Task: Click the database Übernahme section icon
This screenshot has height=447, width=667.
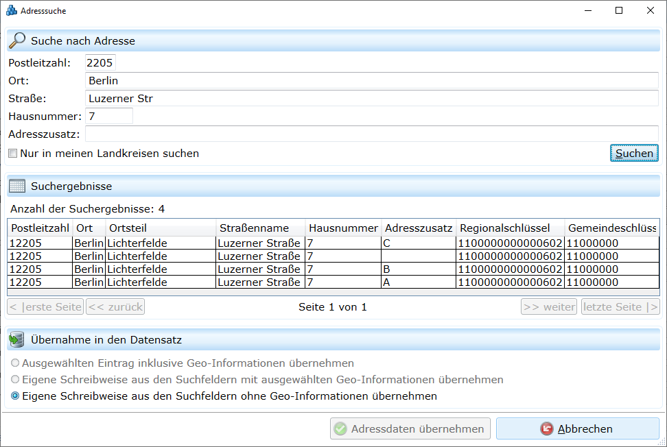Action: (x=17, y=339)
